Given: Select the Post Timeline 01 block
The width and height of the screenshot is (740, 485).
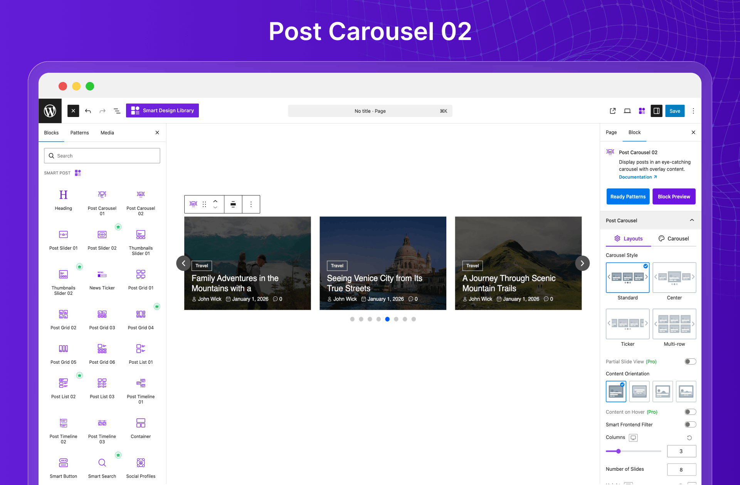Looking at the screenshot, I should [x=141, y=383].
